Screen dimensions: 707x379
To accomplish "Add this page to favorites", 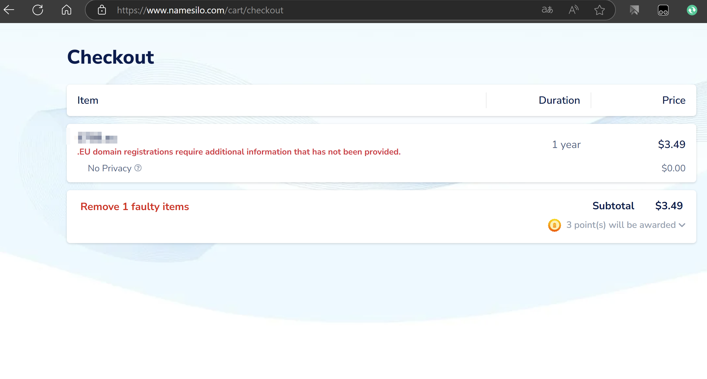I will pos(599,10).
